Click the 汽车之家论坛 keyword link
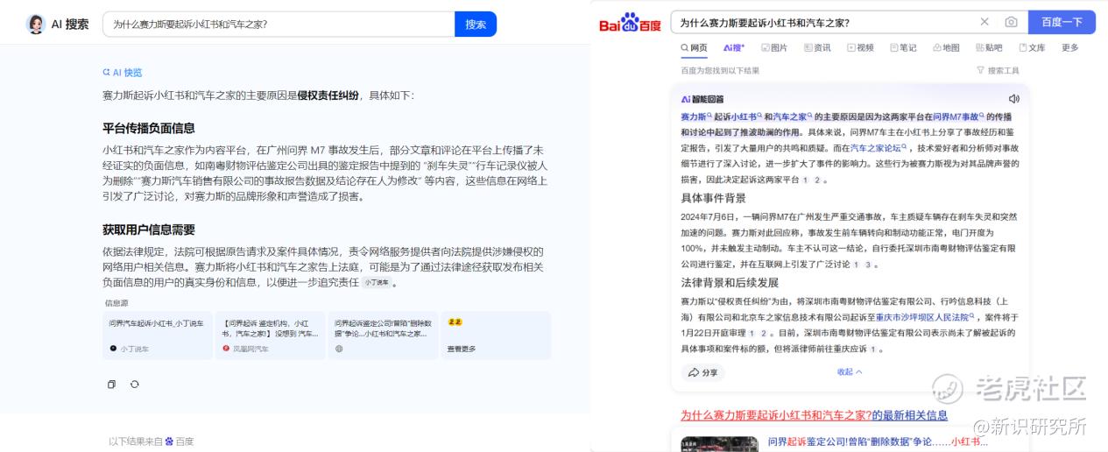The image size is (1108, 452). point(879,149)
